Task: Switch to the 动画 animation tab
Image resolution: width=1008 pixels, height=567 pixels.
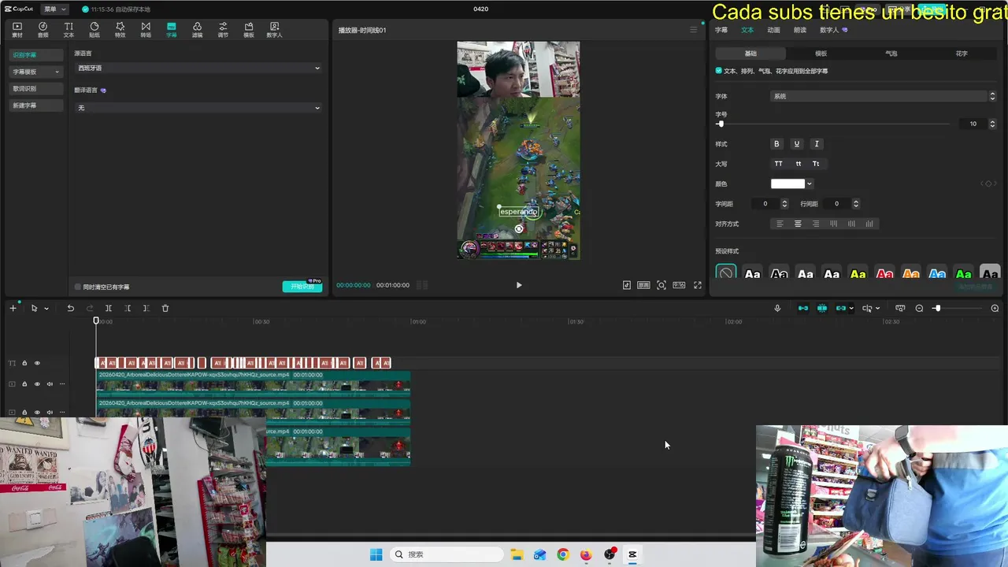Action: (x=773, y=30)
